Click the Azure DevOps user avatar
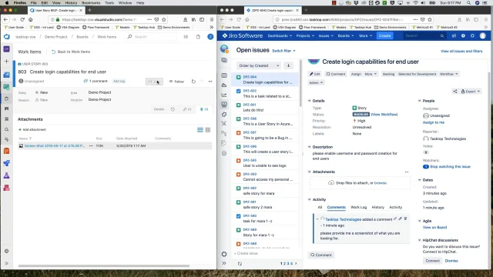The image size is (493, 277). point(210,37)
